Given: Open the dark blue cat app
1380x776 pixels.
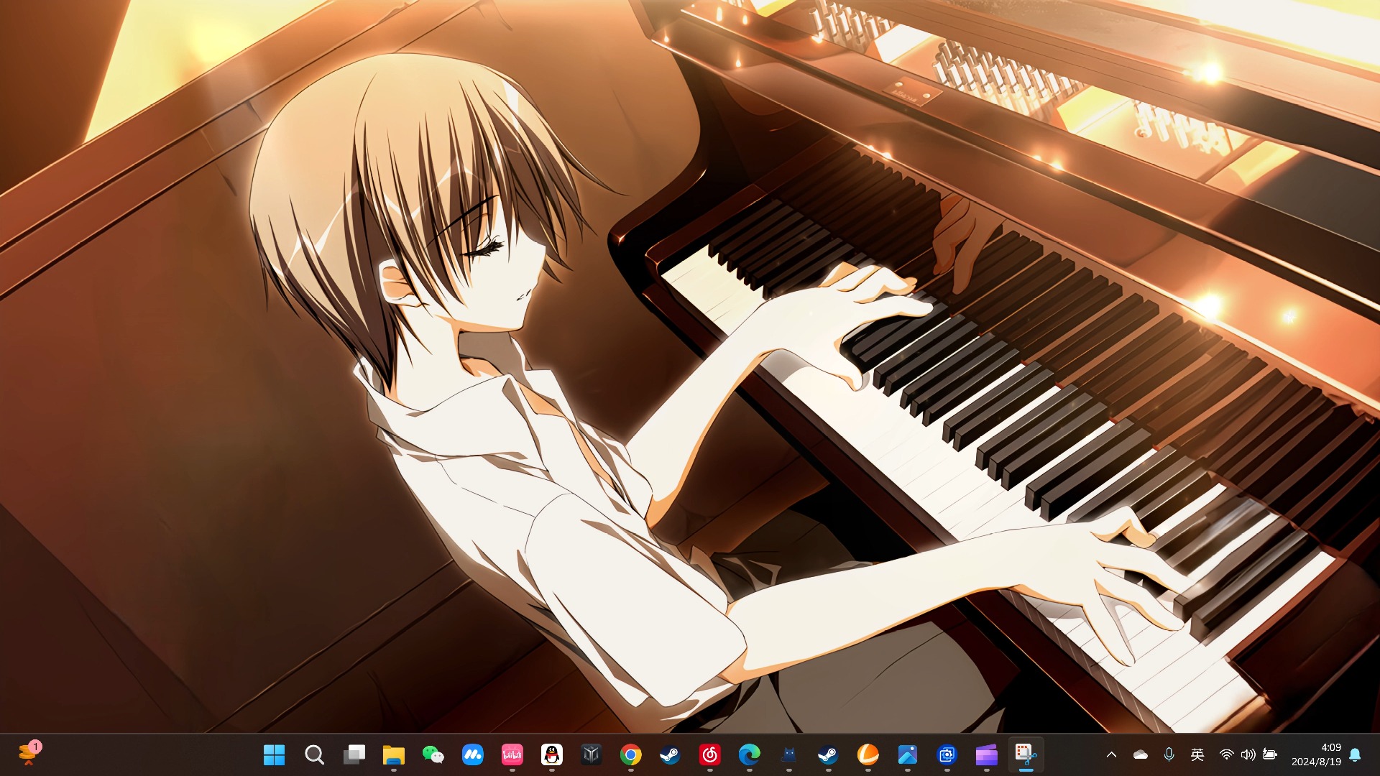Looking at the screenshot, I should (788, 754).
